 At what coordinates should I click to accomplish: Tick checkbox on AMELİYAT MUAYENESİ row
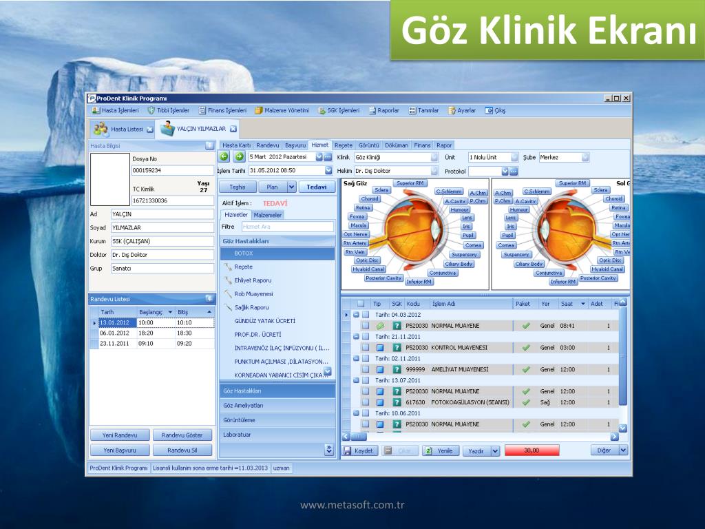(x=366, y=369)
